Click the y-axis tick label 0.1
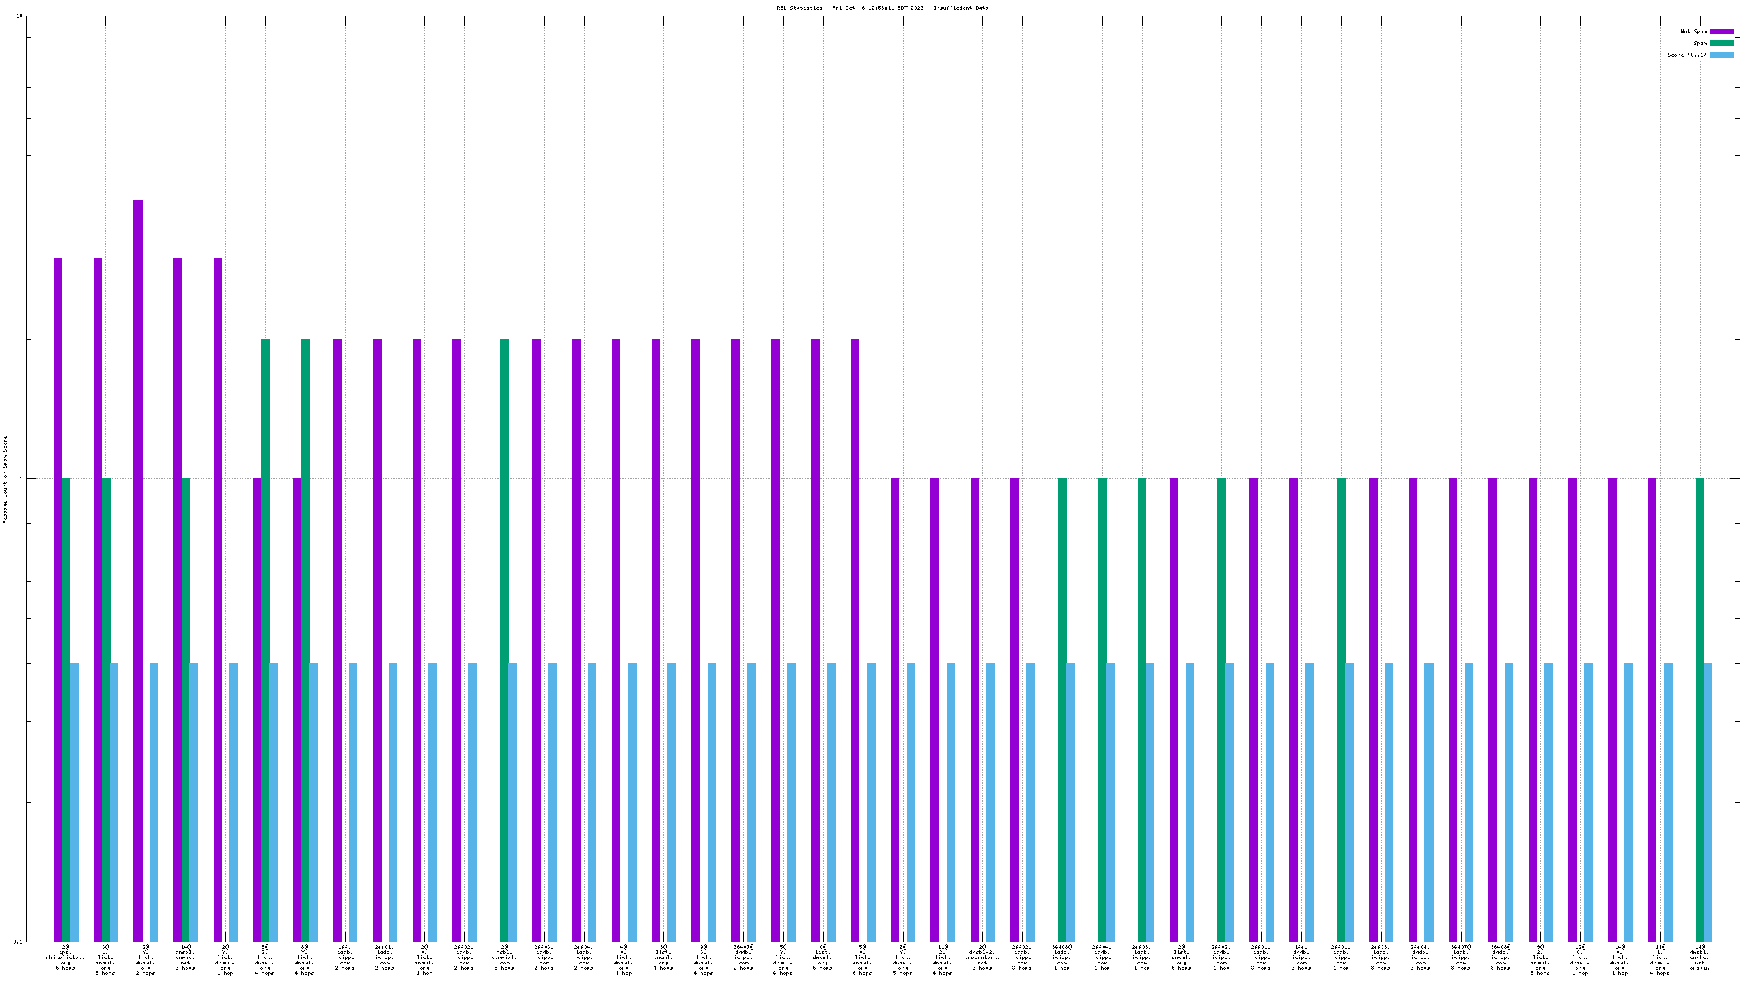1750x984 pixels. pyautogui.click(x=18, y=942)
